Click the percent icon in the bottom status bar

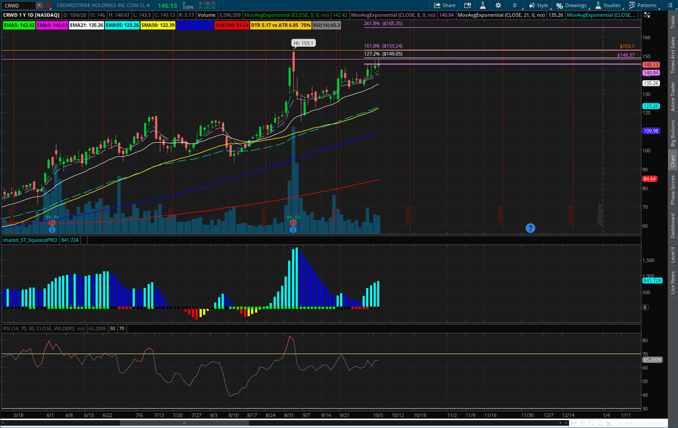pyautogui.click(x=609, y=423)
